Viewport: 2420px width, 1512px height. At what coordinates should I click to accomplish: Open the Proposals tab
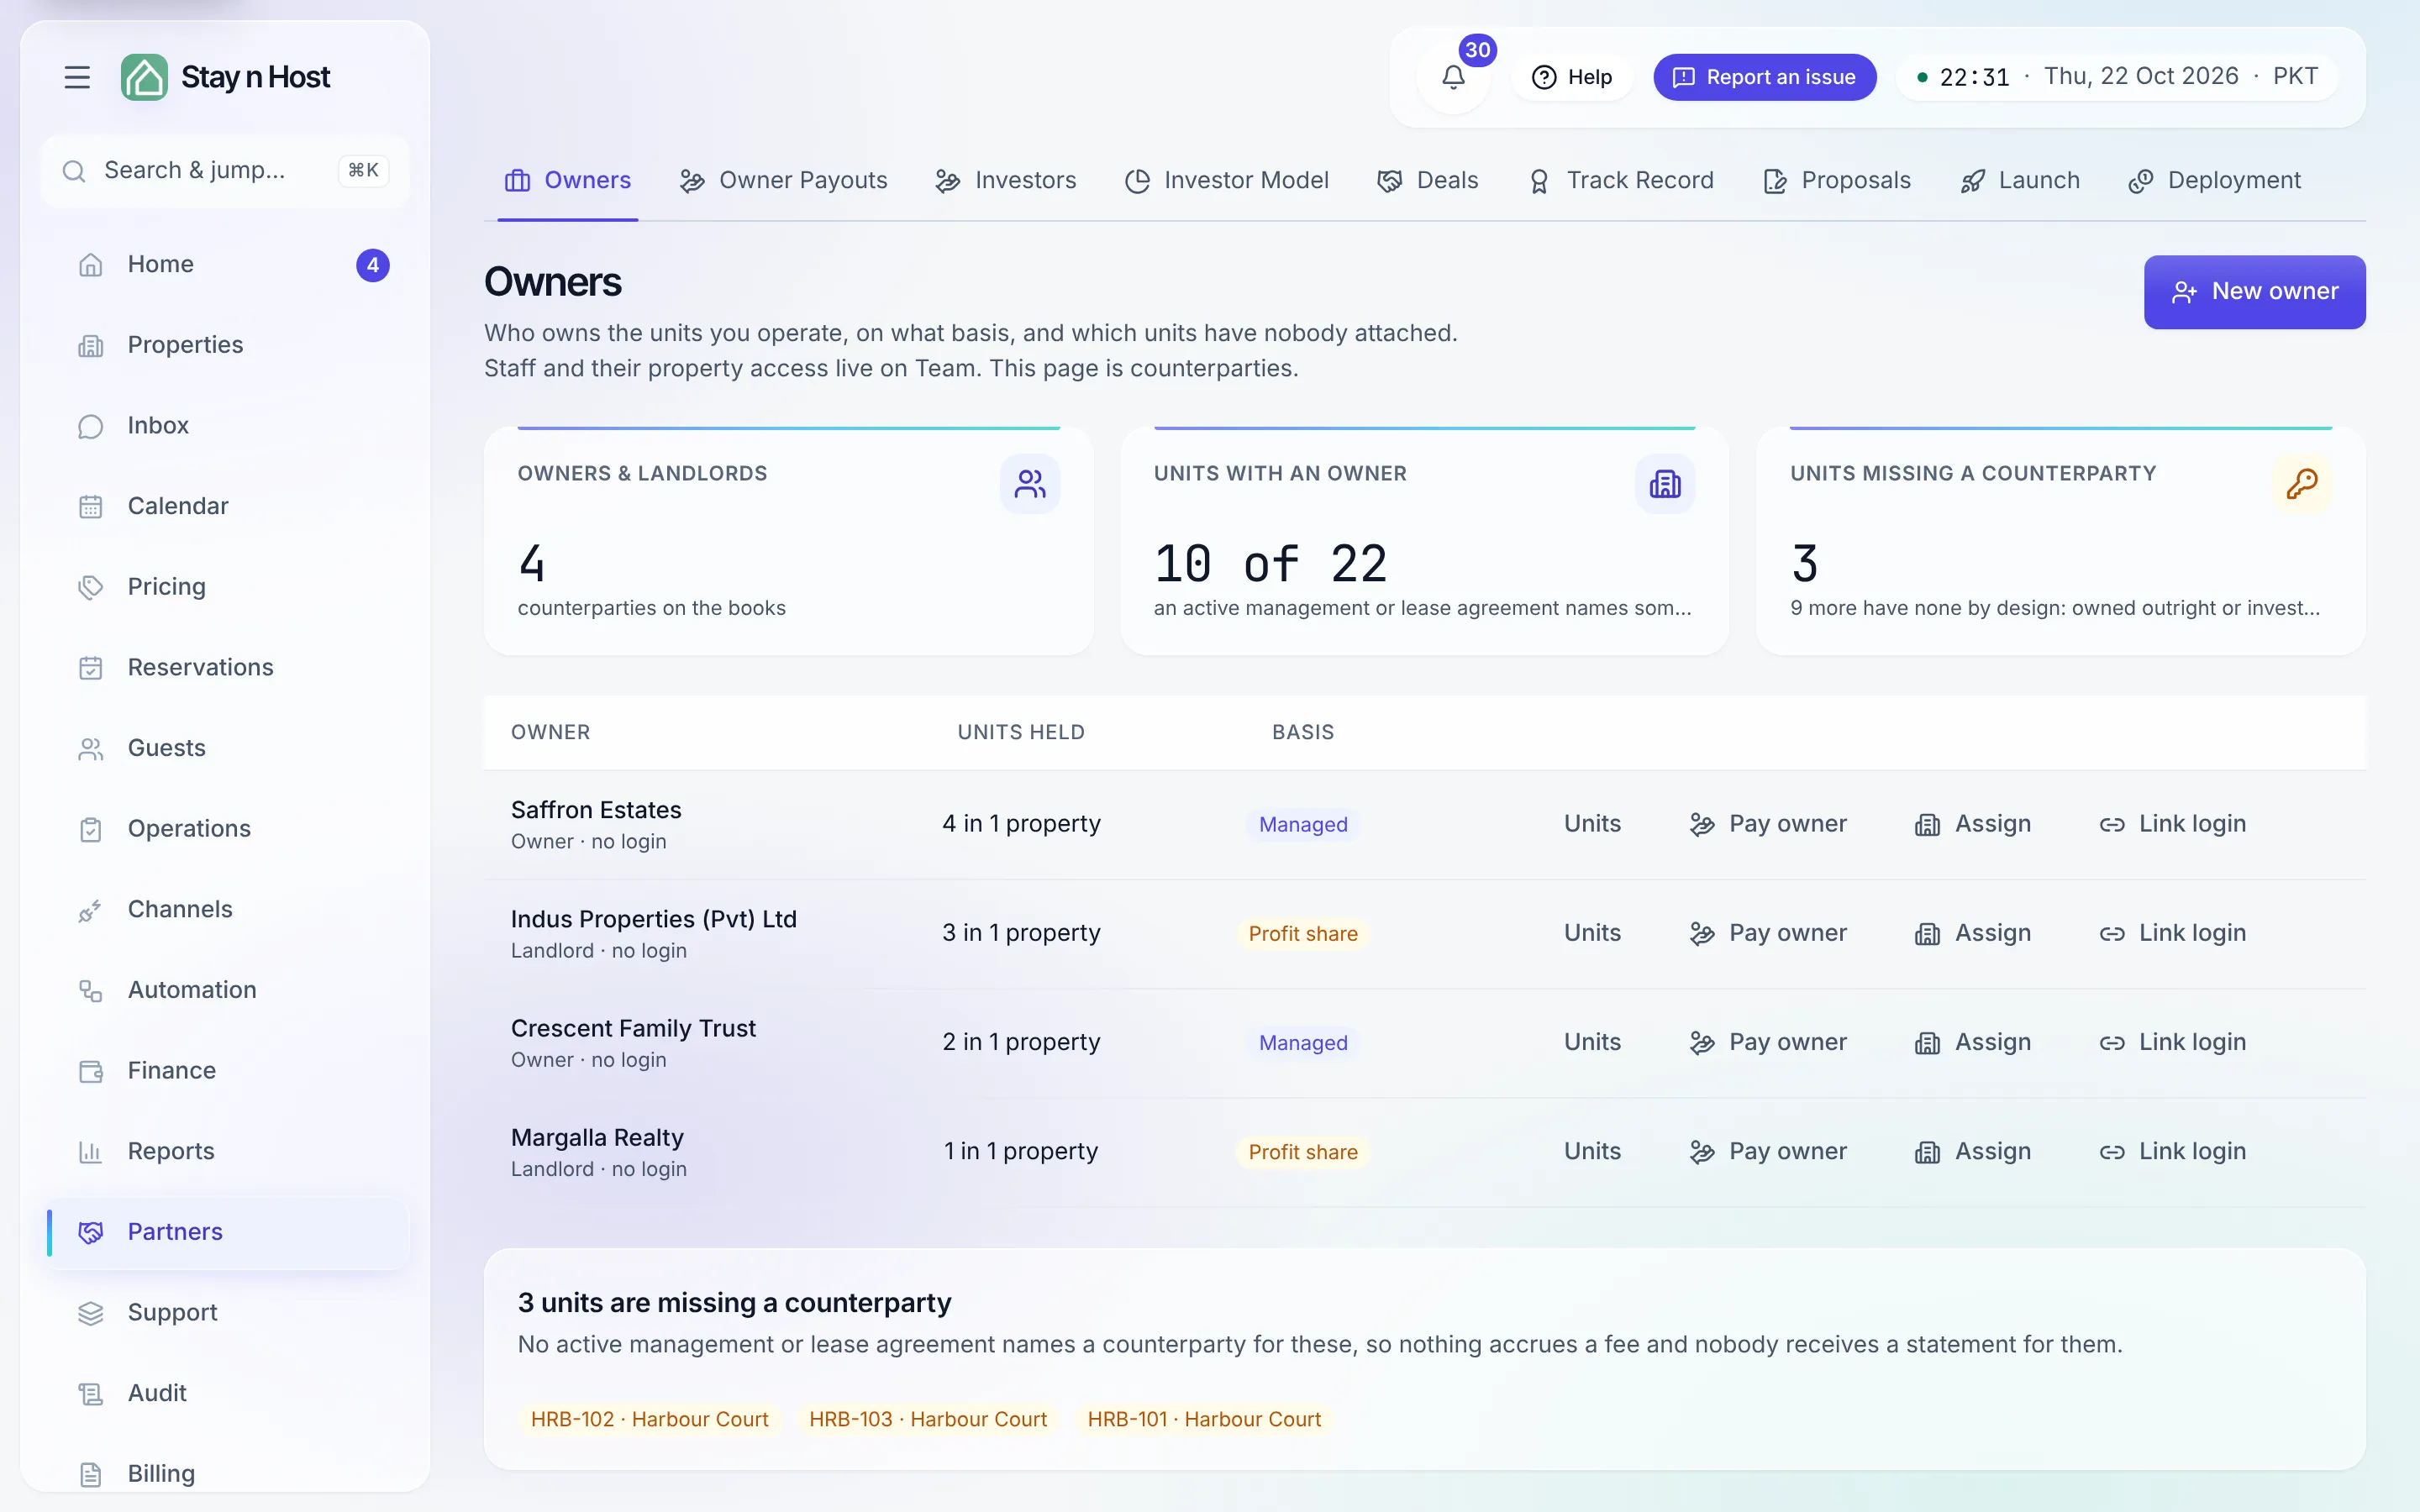pyautogui.click(x=1837, y=180)
